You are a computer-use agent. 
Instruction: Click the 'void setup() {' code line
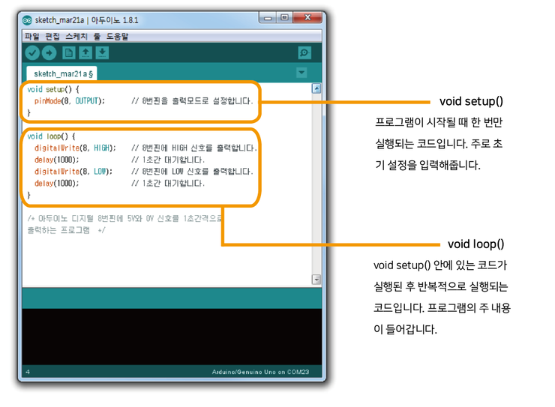click(x=53, y=89)
